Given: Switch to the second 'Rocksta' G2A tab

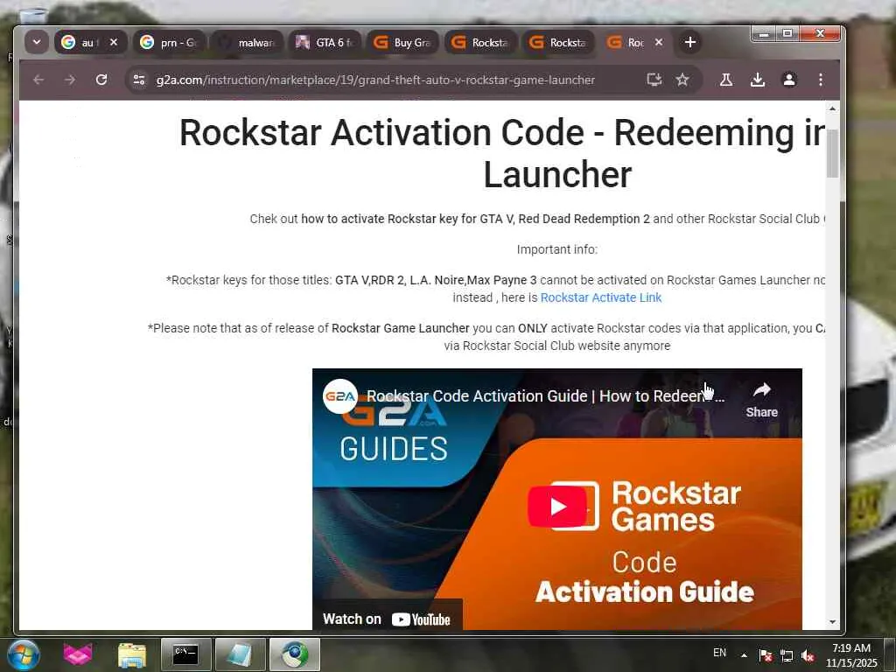Looking at the screenshot, I should click(x=558, y=42).
